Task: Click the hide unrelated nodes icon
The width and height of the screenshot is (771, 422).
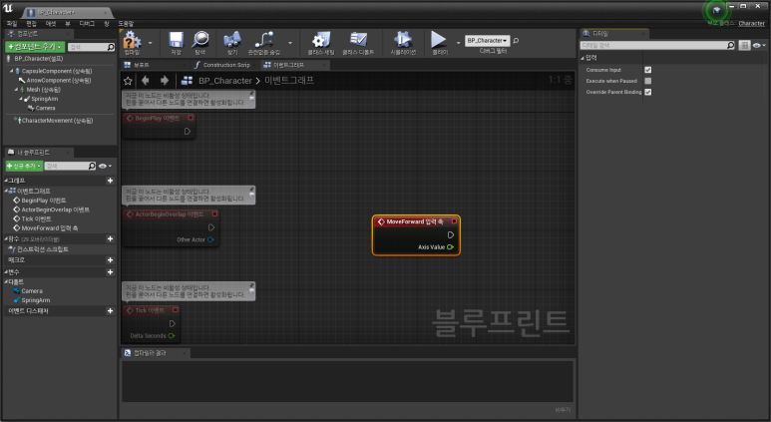Action: (264, 40)
